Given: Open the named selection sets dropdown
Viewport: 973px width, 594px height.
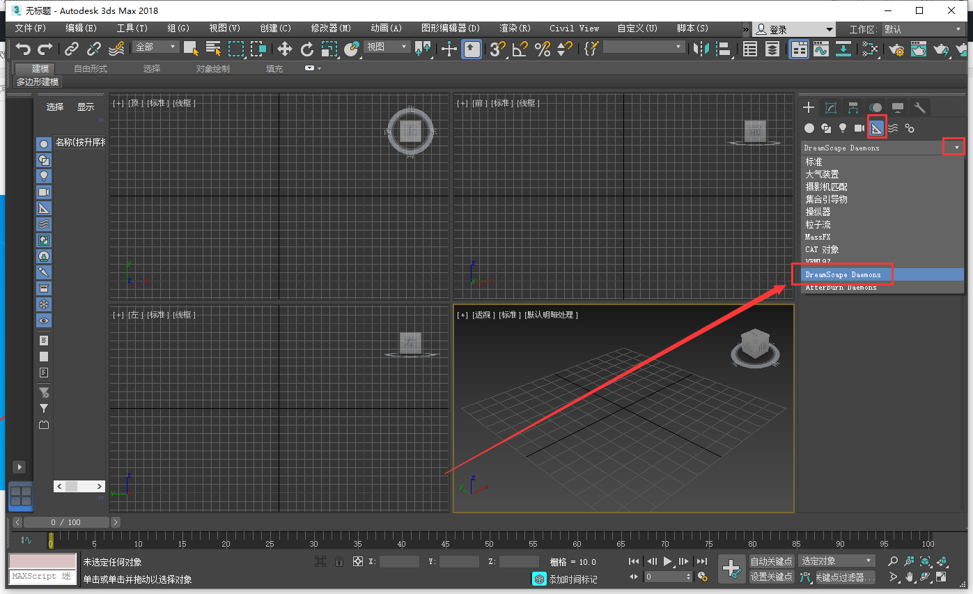Looking at the screenshot, I should (644, 47).
